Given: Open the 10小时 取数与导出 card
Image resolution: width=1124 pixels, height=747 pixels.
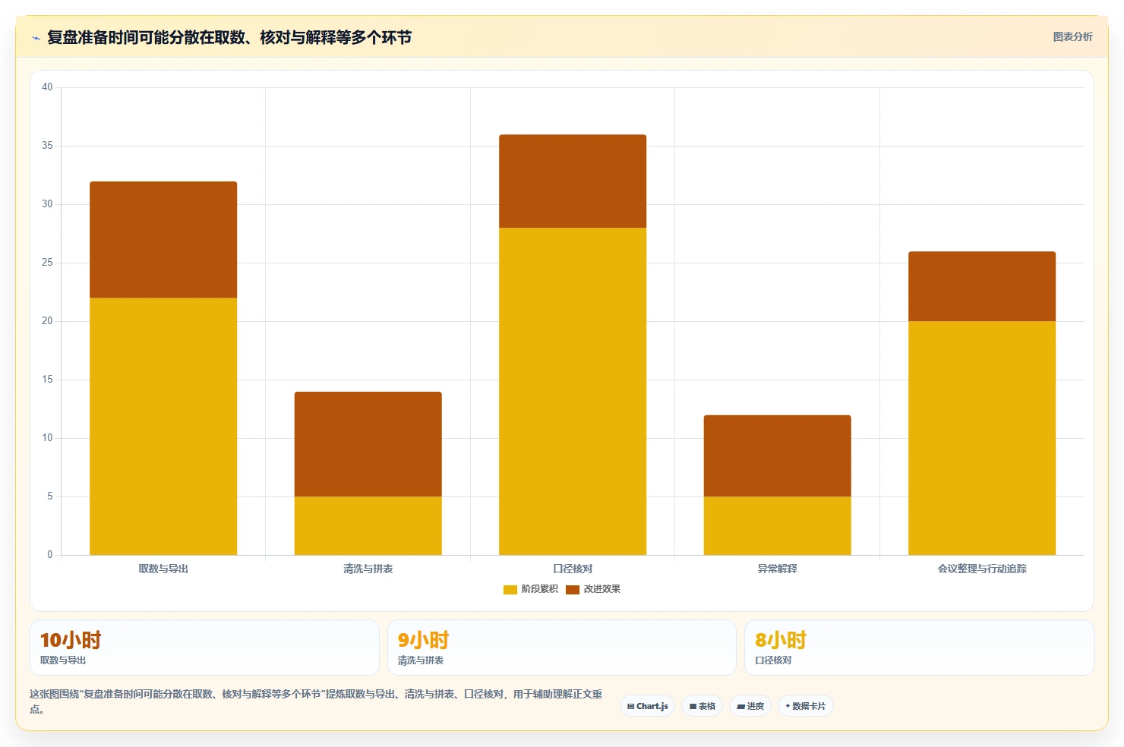Looking at the screenshot, I should (x=204, y=648).
